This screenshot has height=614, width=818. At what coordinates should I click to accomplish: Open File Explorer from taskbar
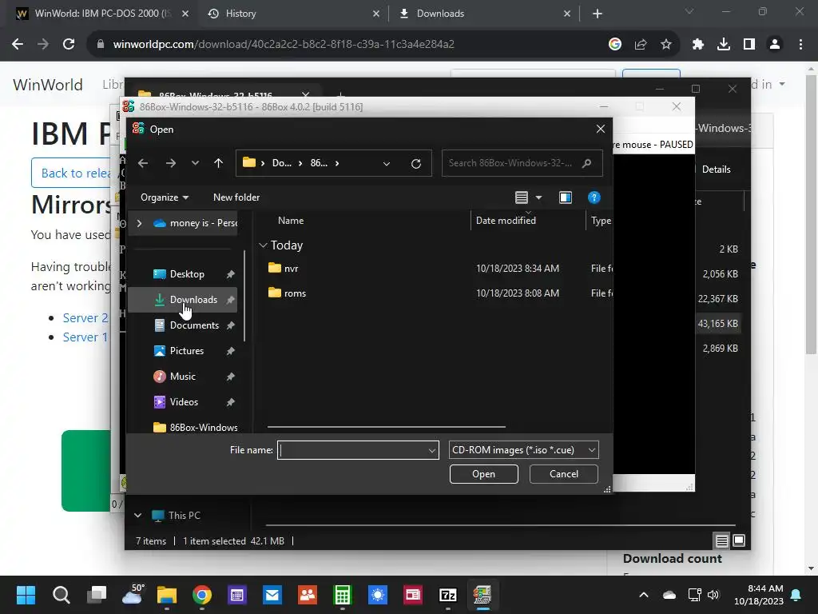[x=167, y=595]
